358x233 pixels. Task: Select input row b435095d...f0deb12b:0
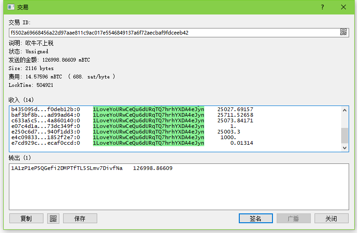(x=45, y=109)
